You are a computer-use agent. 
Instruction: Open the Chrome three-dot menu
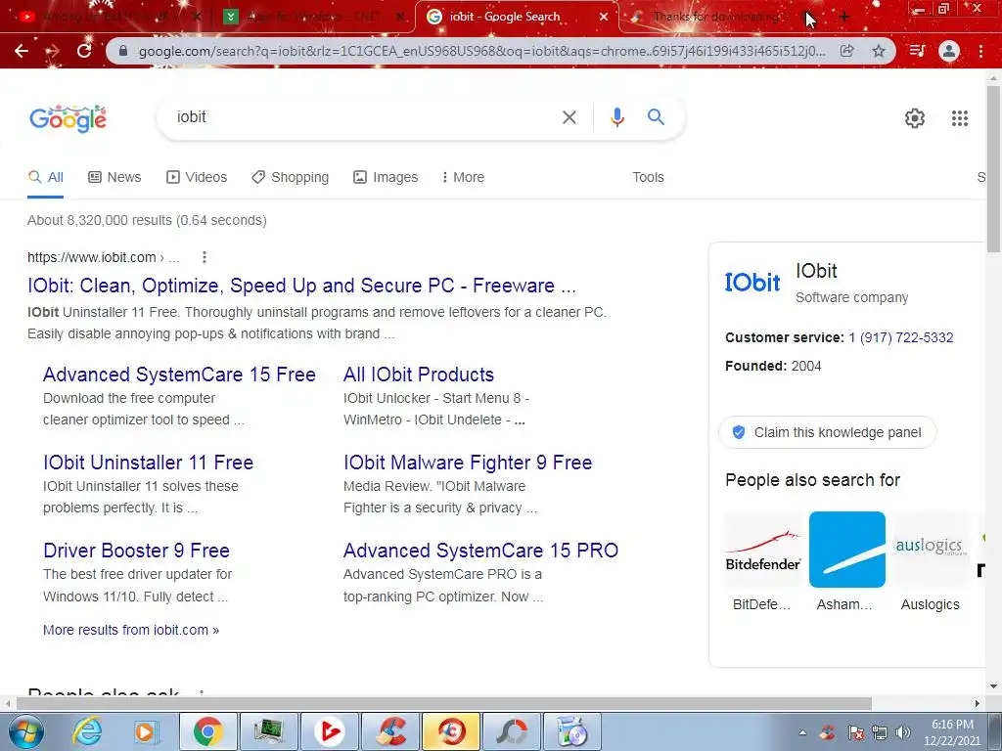click(x=980, y=51)
